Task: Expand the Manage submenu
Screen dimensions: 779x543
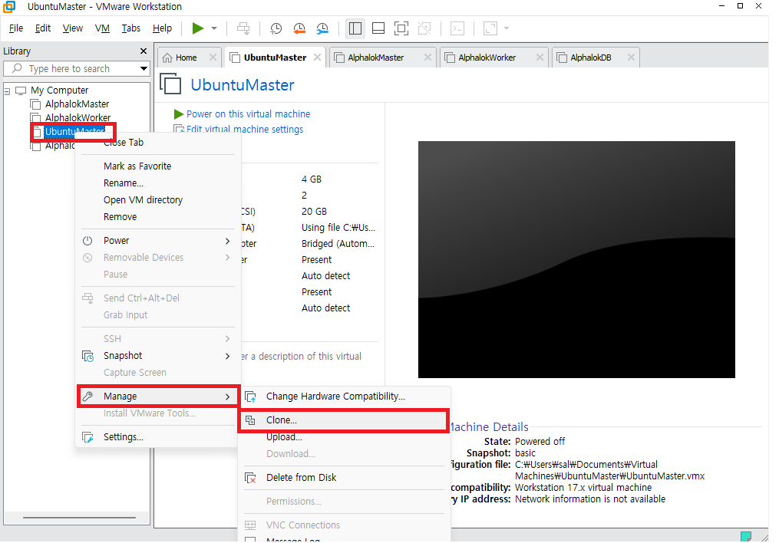Action: pos(158,397)
